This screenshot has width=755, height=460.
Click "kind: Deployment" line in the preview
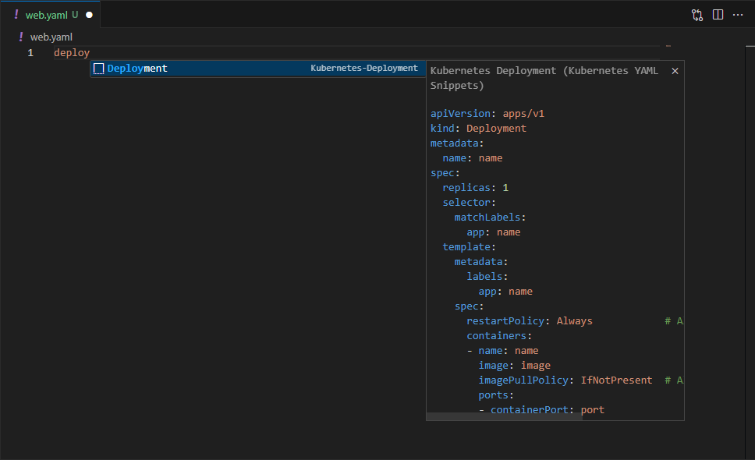[x=478, y=128]
